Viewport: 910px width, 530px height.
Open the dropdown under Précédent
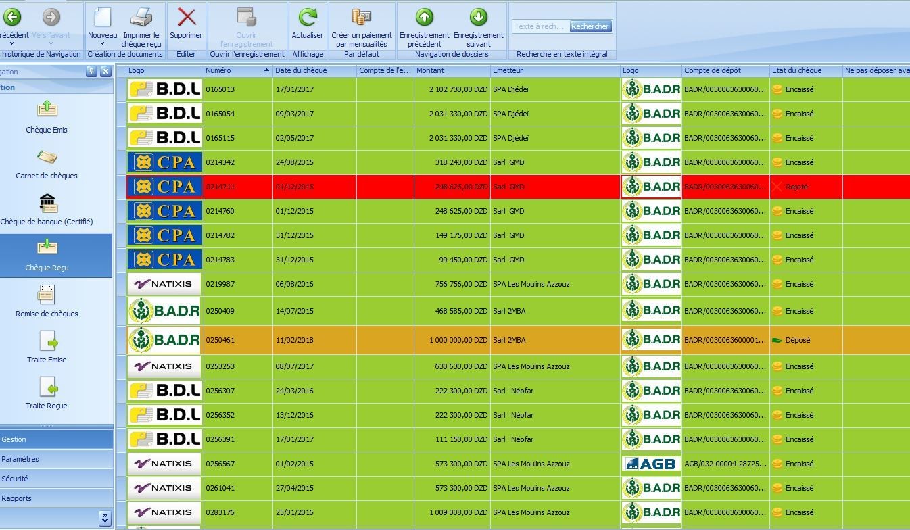(x=11, y=44)
